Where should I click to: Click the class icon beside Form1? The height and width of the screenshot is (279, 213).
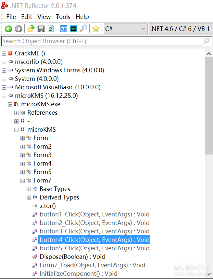(x=29, y=138)
